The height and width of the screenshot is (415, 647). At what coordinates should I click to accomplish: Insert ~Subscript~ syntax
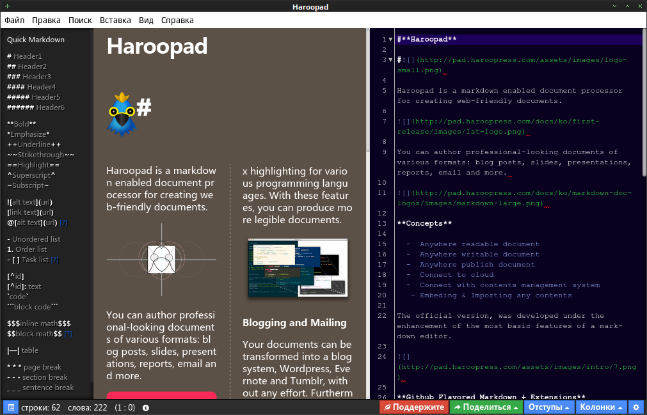coord(28,186)
